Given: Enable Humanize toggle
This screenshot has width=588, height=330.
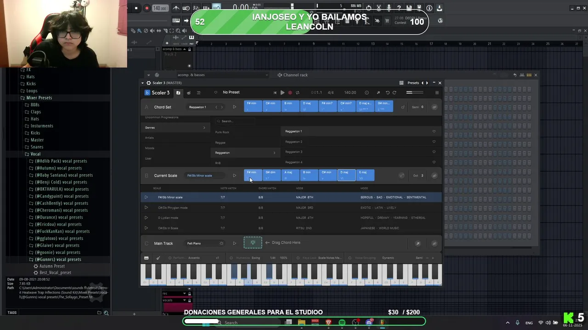Looking at the screenshot, I should [231, 258].
